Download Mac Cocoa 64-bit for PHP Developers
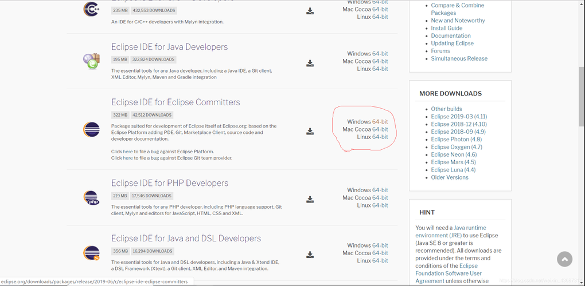Image resolution: width=585 pixels, height=286 pixels. coord(380,197)
